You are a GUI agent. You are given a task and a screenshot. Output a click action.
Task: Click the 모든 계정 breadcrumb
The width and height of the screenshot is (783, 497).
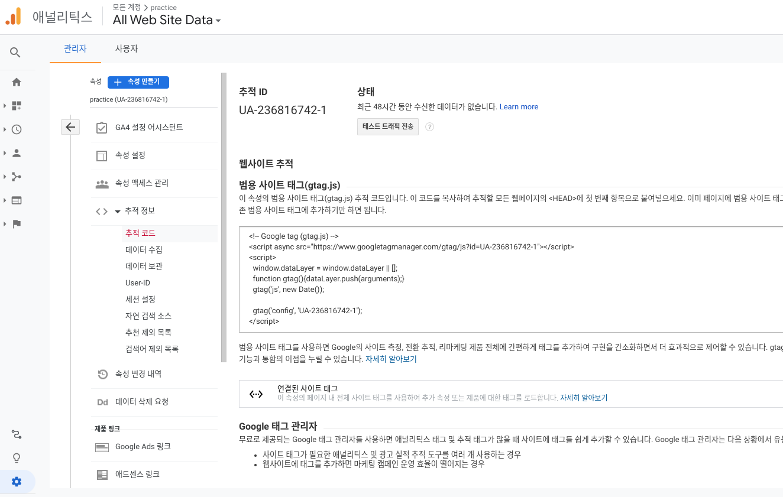click(x=127, y=8)
